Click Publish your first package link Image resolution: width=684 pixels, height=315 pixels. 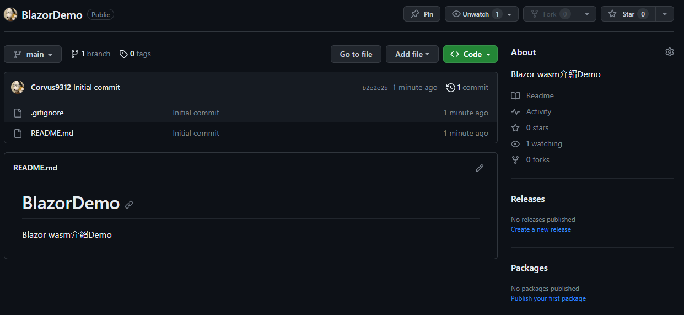click(548, 298)
